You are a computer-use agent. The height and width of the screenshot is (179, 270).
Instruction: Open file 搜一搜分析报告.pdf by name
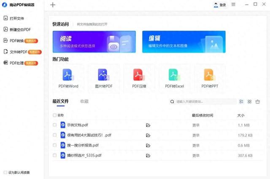click(83, 145)
